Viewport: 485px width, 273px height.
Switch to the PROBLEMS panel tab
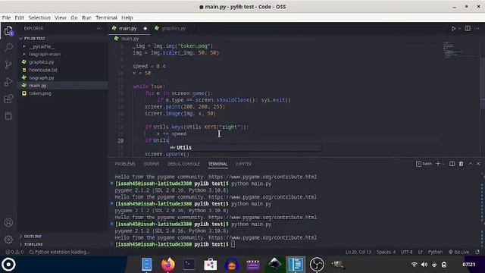click(125, 164)
